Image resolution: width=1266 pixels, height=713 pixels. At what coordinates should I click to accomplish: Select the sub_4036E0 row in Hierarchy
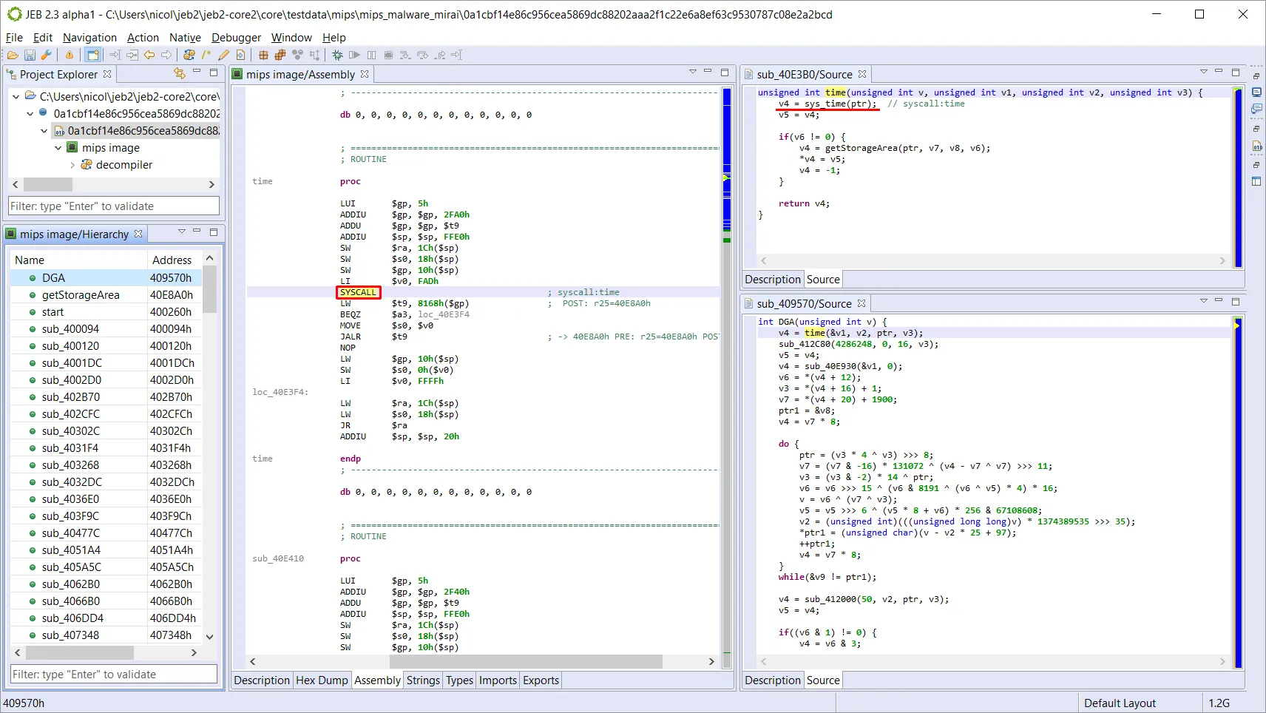click(106, 499)
